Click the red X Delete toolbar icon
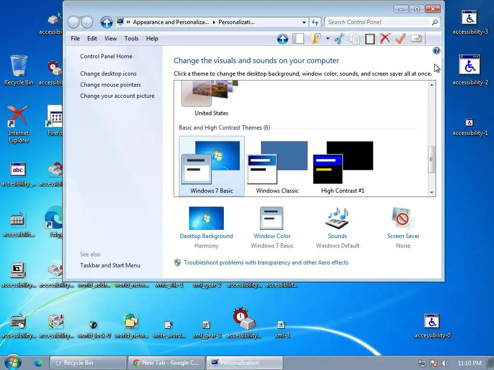494x370 pixels. coord(385,39)
